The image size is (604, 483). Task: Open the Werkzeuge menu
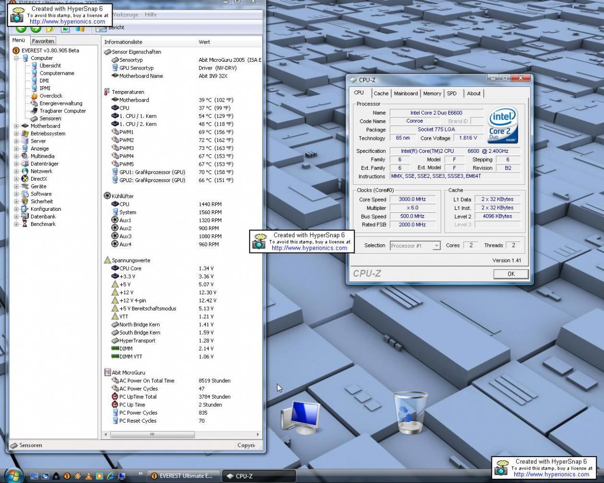pyautogui.click(x=125, y=14)
